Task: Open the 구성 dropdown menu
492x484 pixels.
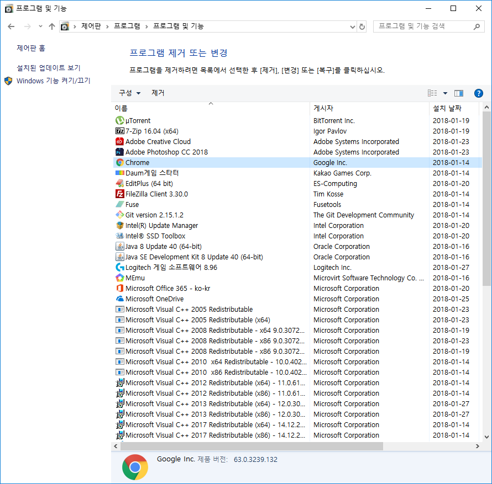Action: [129, 93]
